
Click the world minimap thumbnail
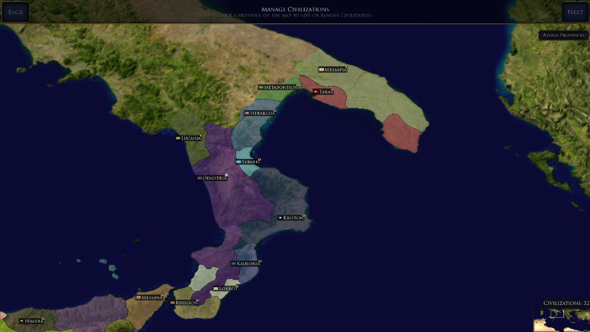[560, 320]
